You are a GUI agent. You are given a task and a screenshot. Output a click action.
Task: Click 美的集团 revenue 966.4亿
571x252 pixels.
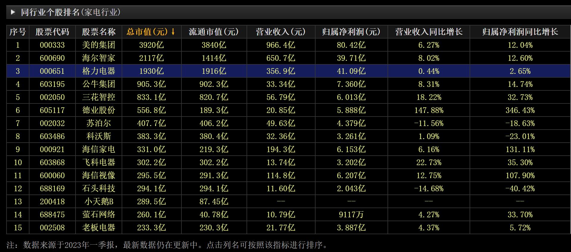(x=281, y=45)
